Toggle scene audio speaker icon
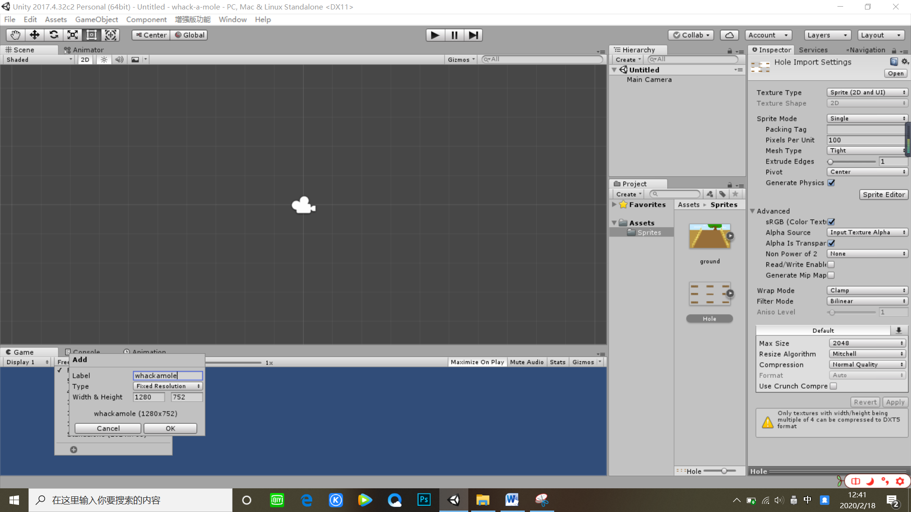The width and height of the screenshot is (911, 512). pos(119,60)
